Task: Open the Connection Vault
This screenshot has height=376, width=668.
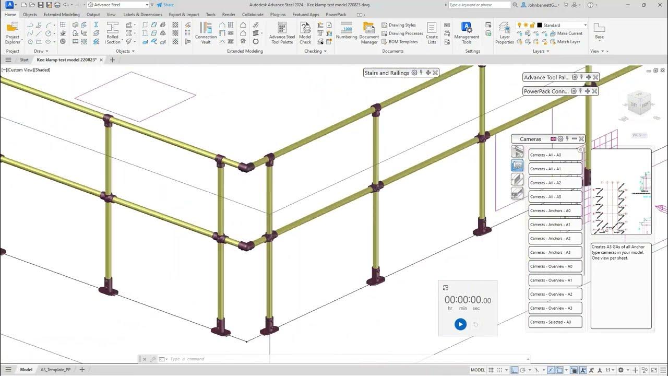Action: pos(206,33)
